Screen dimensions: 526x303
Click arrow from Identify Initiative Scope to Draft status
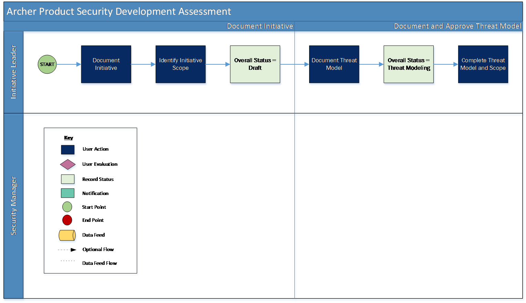coord(218,64)
